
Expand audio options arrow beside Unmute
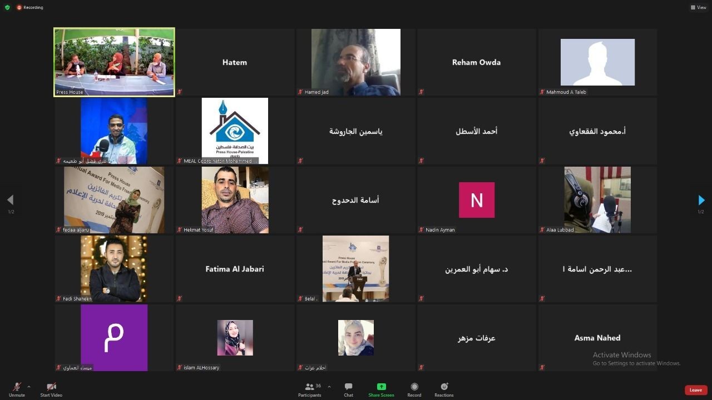[29, 387]
